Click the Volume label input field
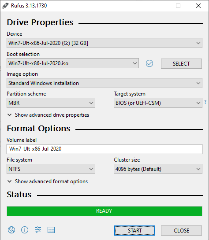Viewport: 209px width, 240px height. 104,149
